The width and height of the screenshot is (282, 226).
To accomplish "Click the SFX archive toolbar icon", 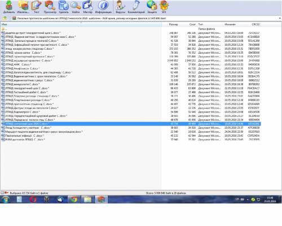I will pyautogui.click(x=164, y=7).
